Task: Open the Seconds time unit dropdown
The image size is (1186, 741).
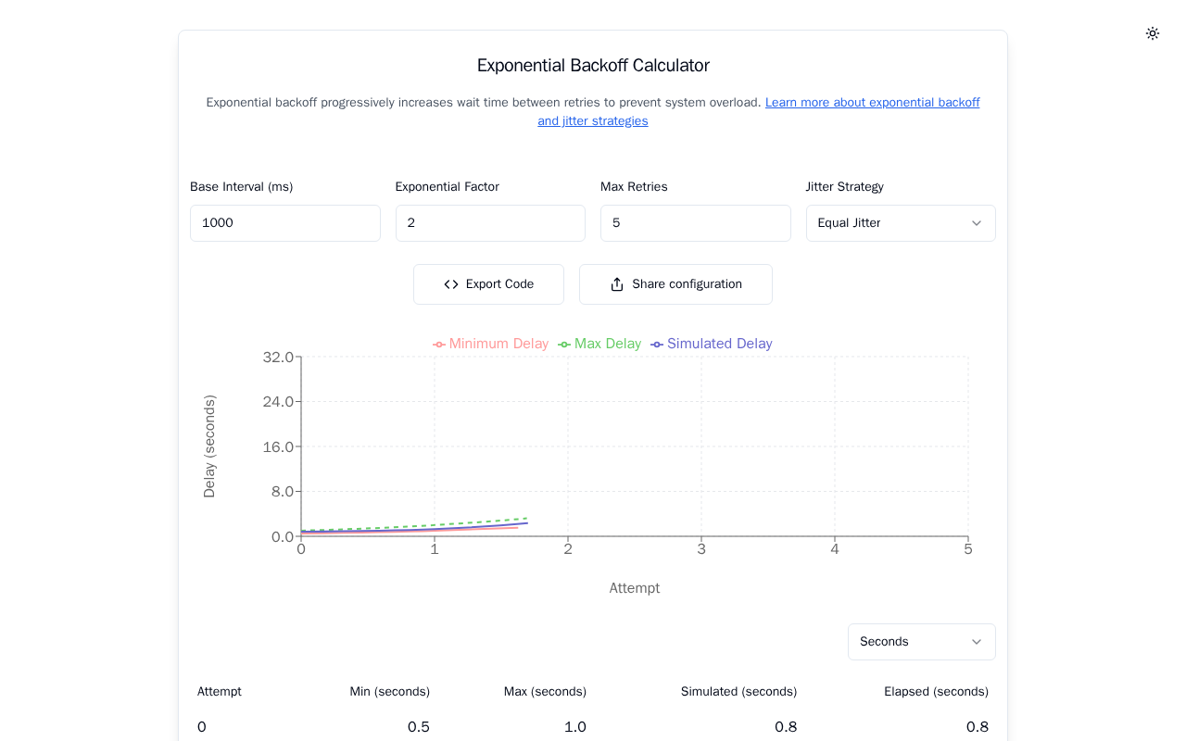Action: pos(921,642)
